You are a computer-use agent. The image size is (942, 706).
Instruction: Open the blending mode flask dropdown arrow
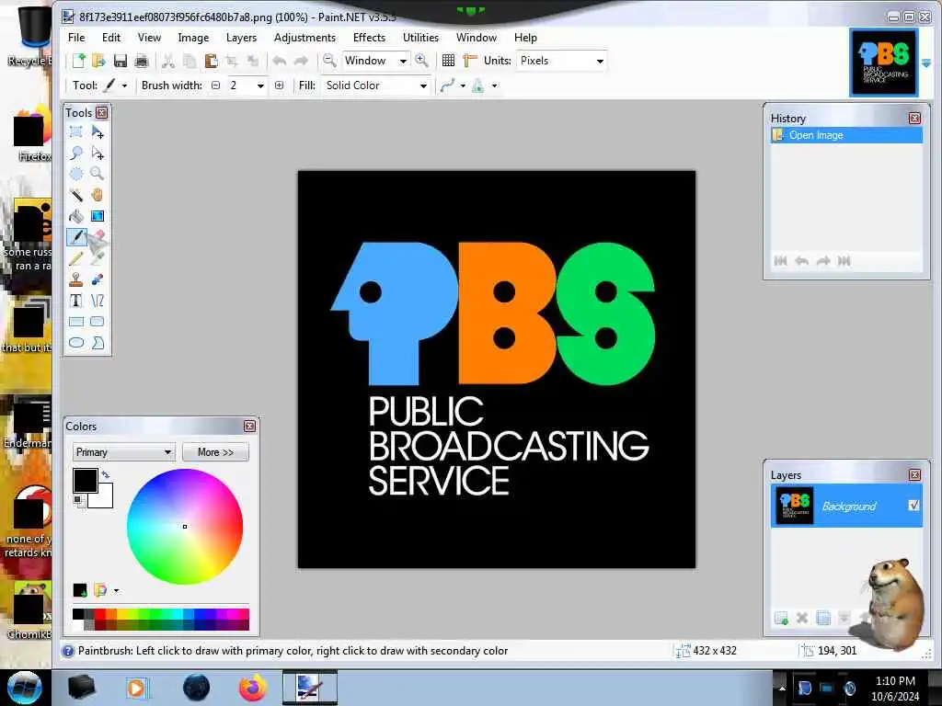(x=494, y=85)
